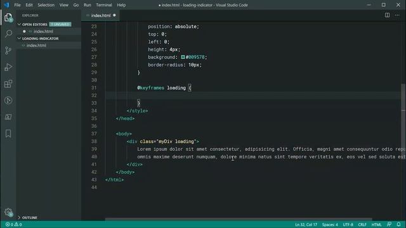Screen dimensions: 406x228
Task: Close the unsaved index.html tab dot
Action: [x=114, y=15]
